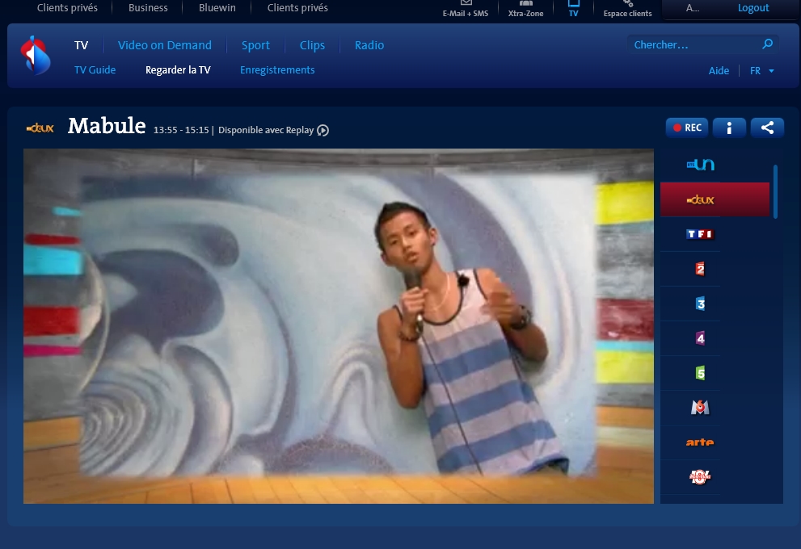The width and height of the screenshot is (801, 549).
Task: Click the search magnifier icon
Action: coord(768,44)
